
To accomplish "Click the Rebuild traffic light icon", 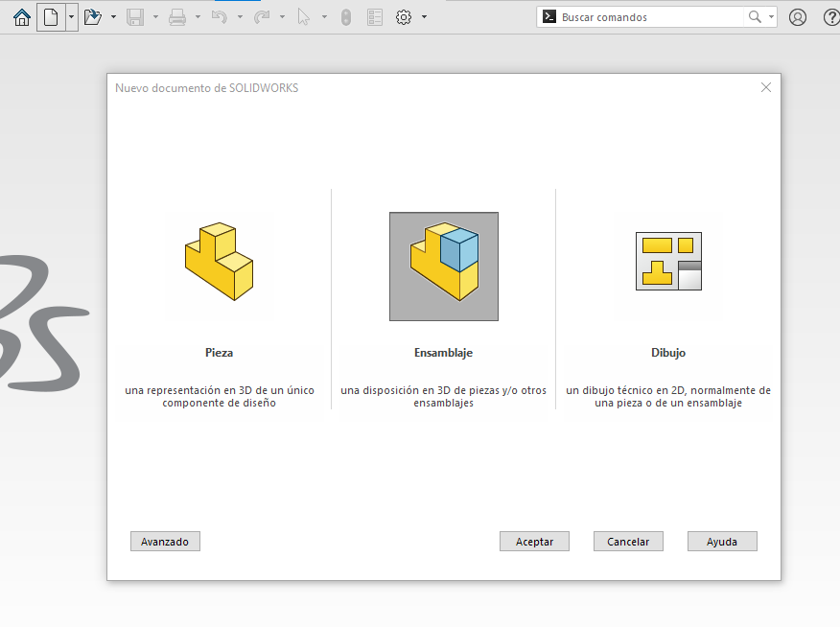I will pyautogui.click(x=346, y=17).
